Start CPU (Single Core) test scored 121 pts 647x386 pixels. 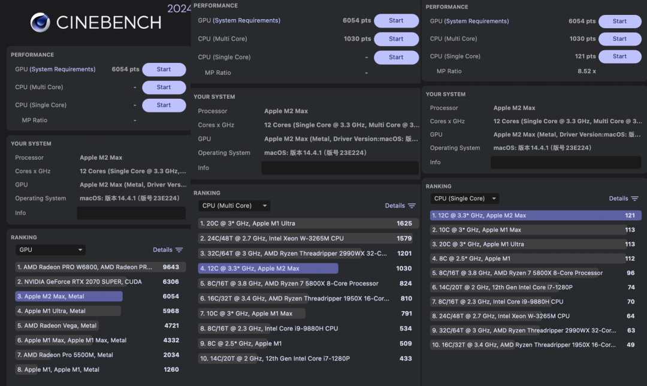(620, 56)
